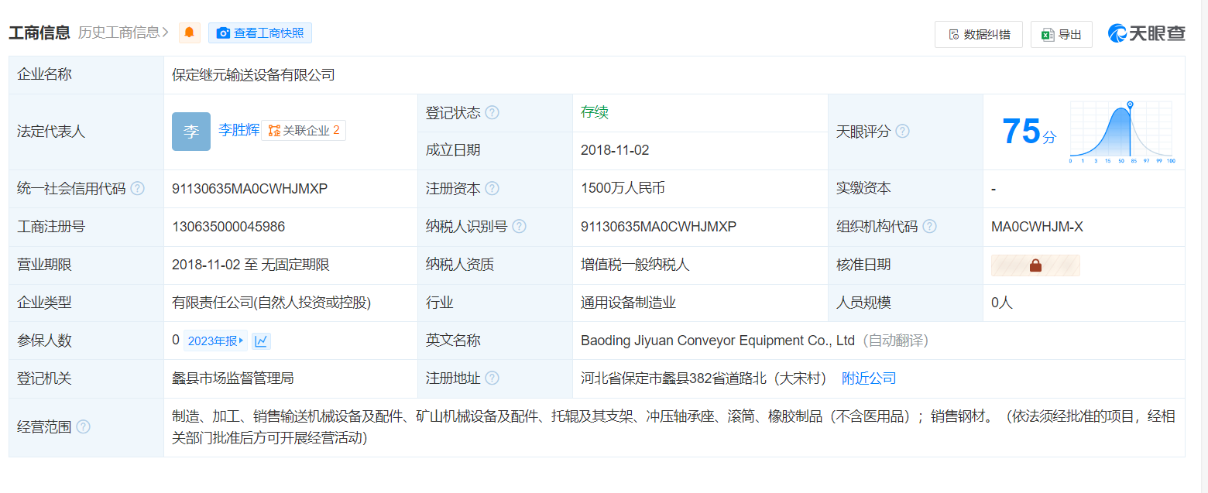Click company name 保定继元输送设备有限公司
This screenshot has width=1208, height=493.
[x=253, y=75]
